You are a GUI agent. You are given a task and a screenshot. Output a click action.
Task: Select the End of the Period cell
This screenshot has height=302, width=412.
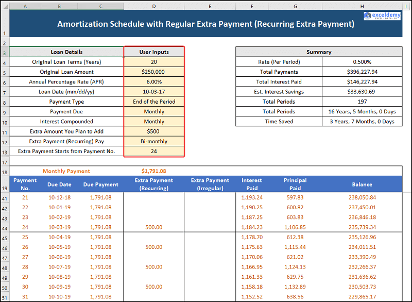tap(154, 102)
